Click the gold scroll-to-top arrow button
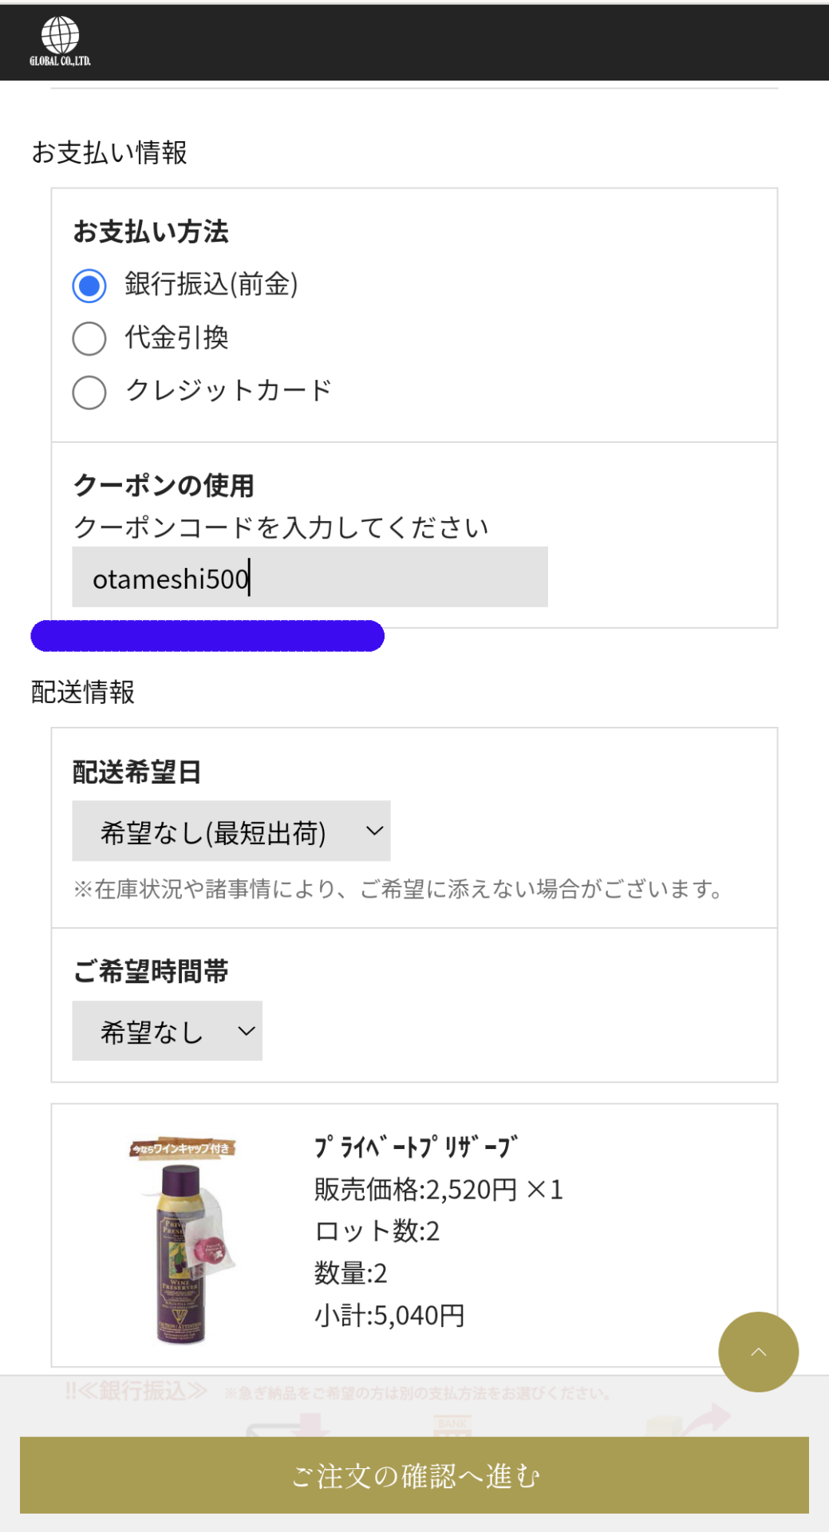Image resolution: width=829 pixels, height=1532 pixels. (x=758, y=1352)
